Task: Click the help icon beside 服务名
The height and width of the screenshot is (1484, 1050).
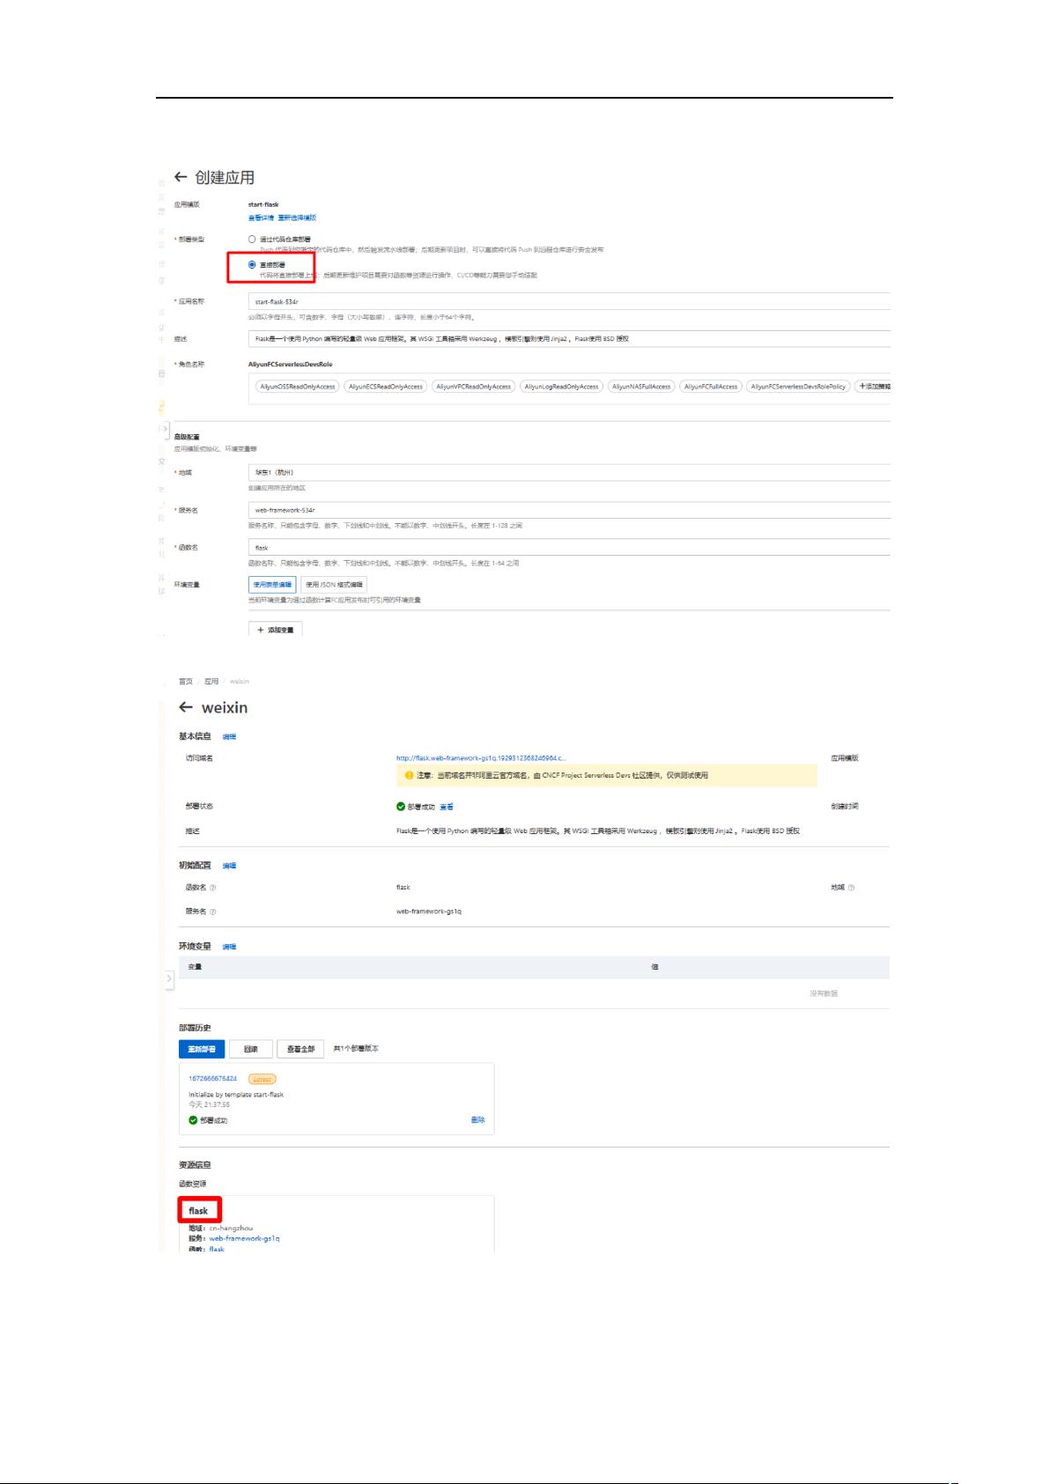Action: point(213,912)
